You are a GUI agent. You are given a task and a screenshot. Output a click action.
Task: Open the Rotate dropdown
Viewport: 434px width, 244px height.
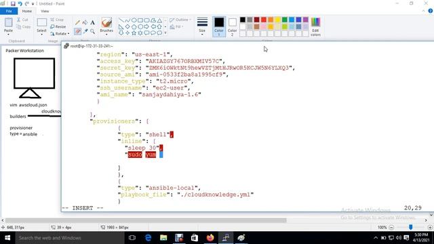click(x=60, y=34)
